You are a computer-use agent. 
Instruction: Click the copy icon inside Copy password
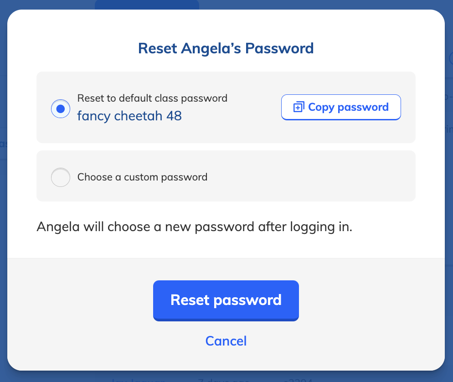pyautogui.click(x=298, y=107)
